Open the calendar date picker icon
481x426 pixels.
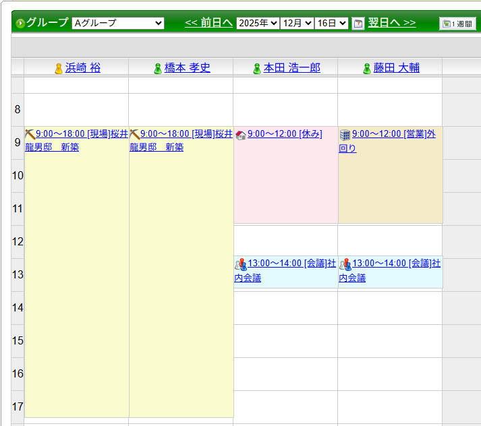pos(358,24)
